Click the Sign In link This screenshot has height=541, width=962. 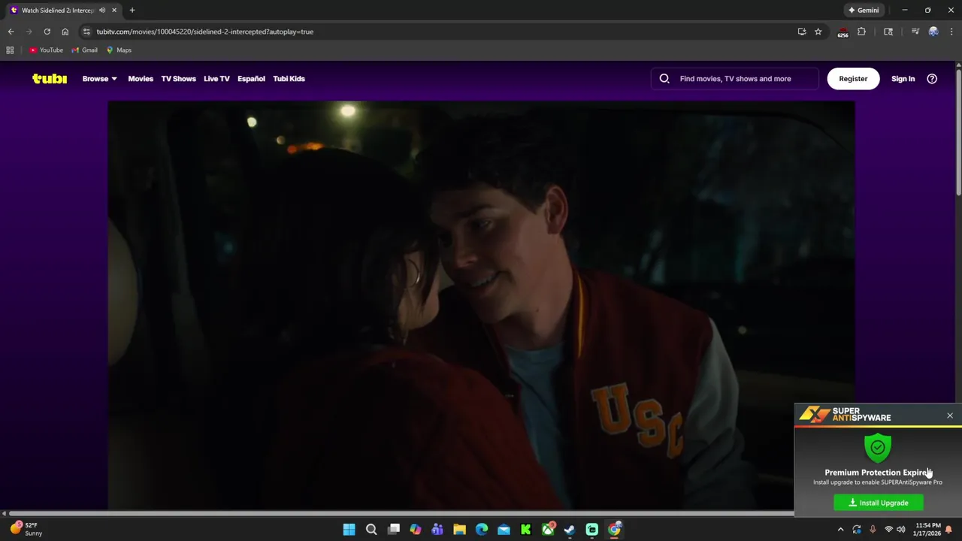903,79
